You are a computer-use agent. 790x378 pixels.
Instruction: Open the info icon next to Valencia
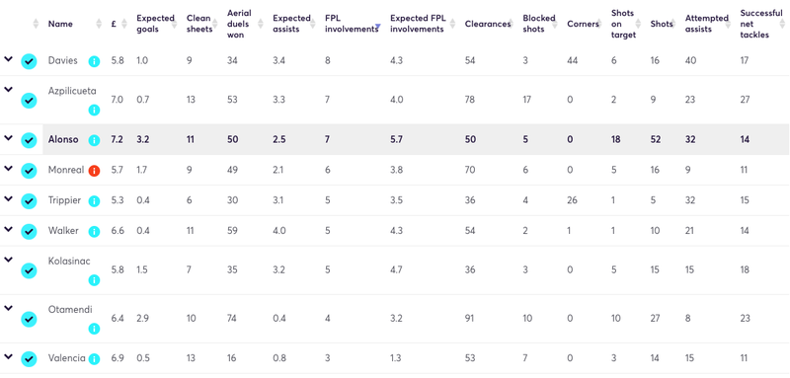94,359
